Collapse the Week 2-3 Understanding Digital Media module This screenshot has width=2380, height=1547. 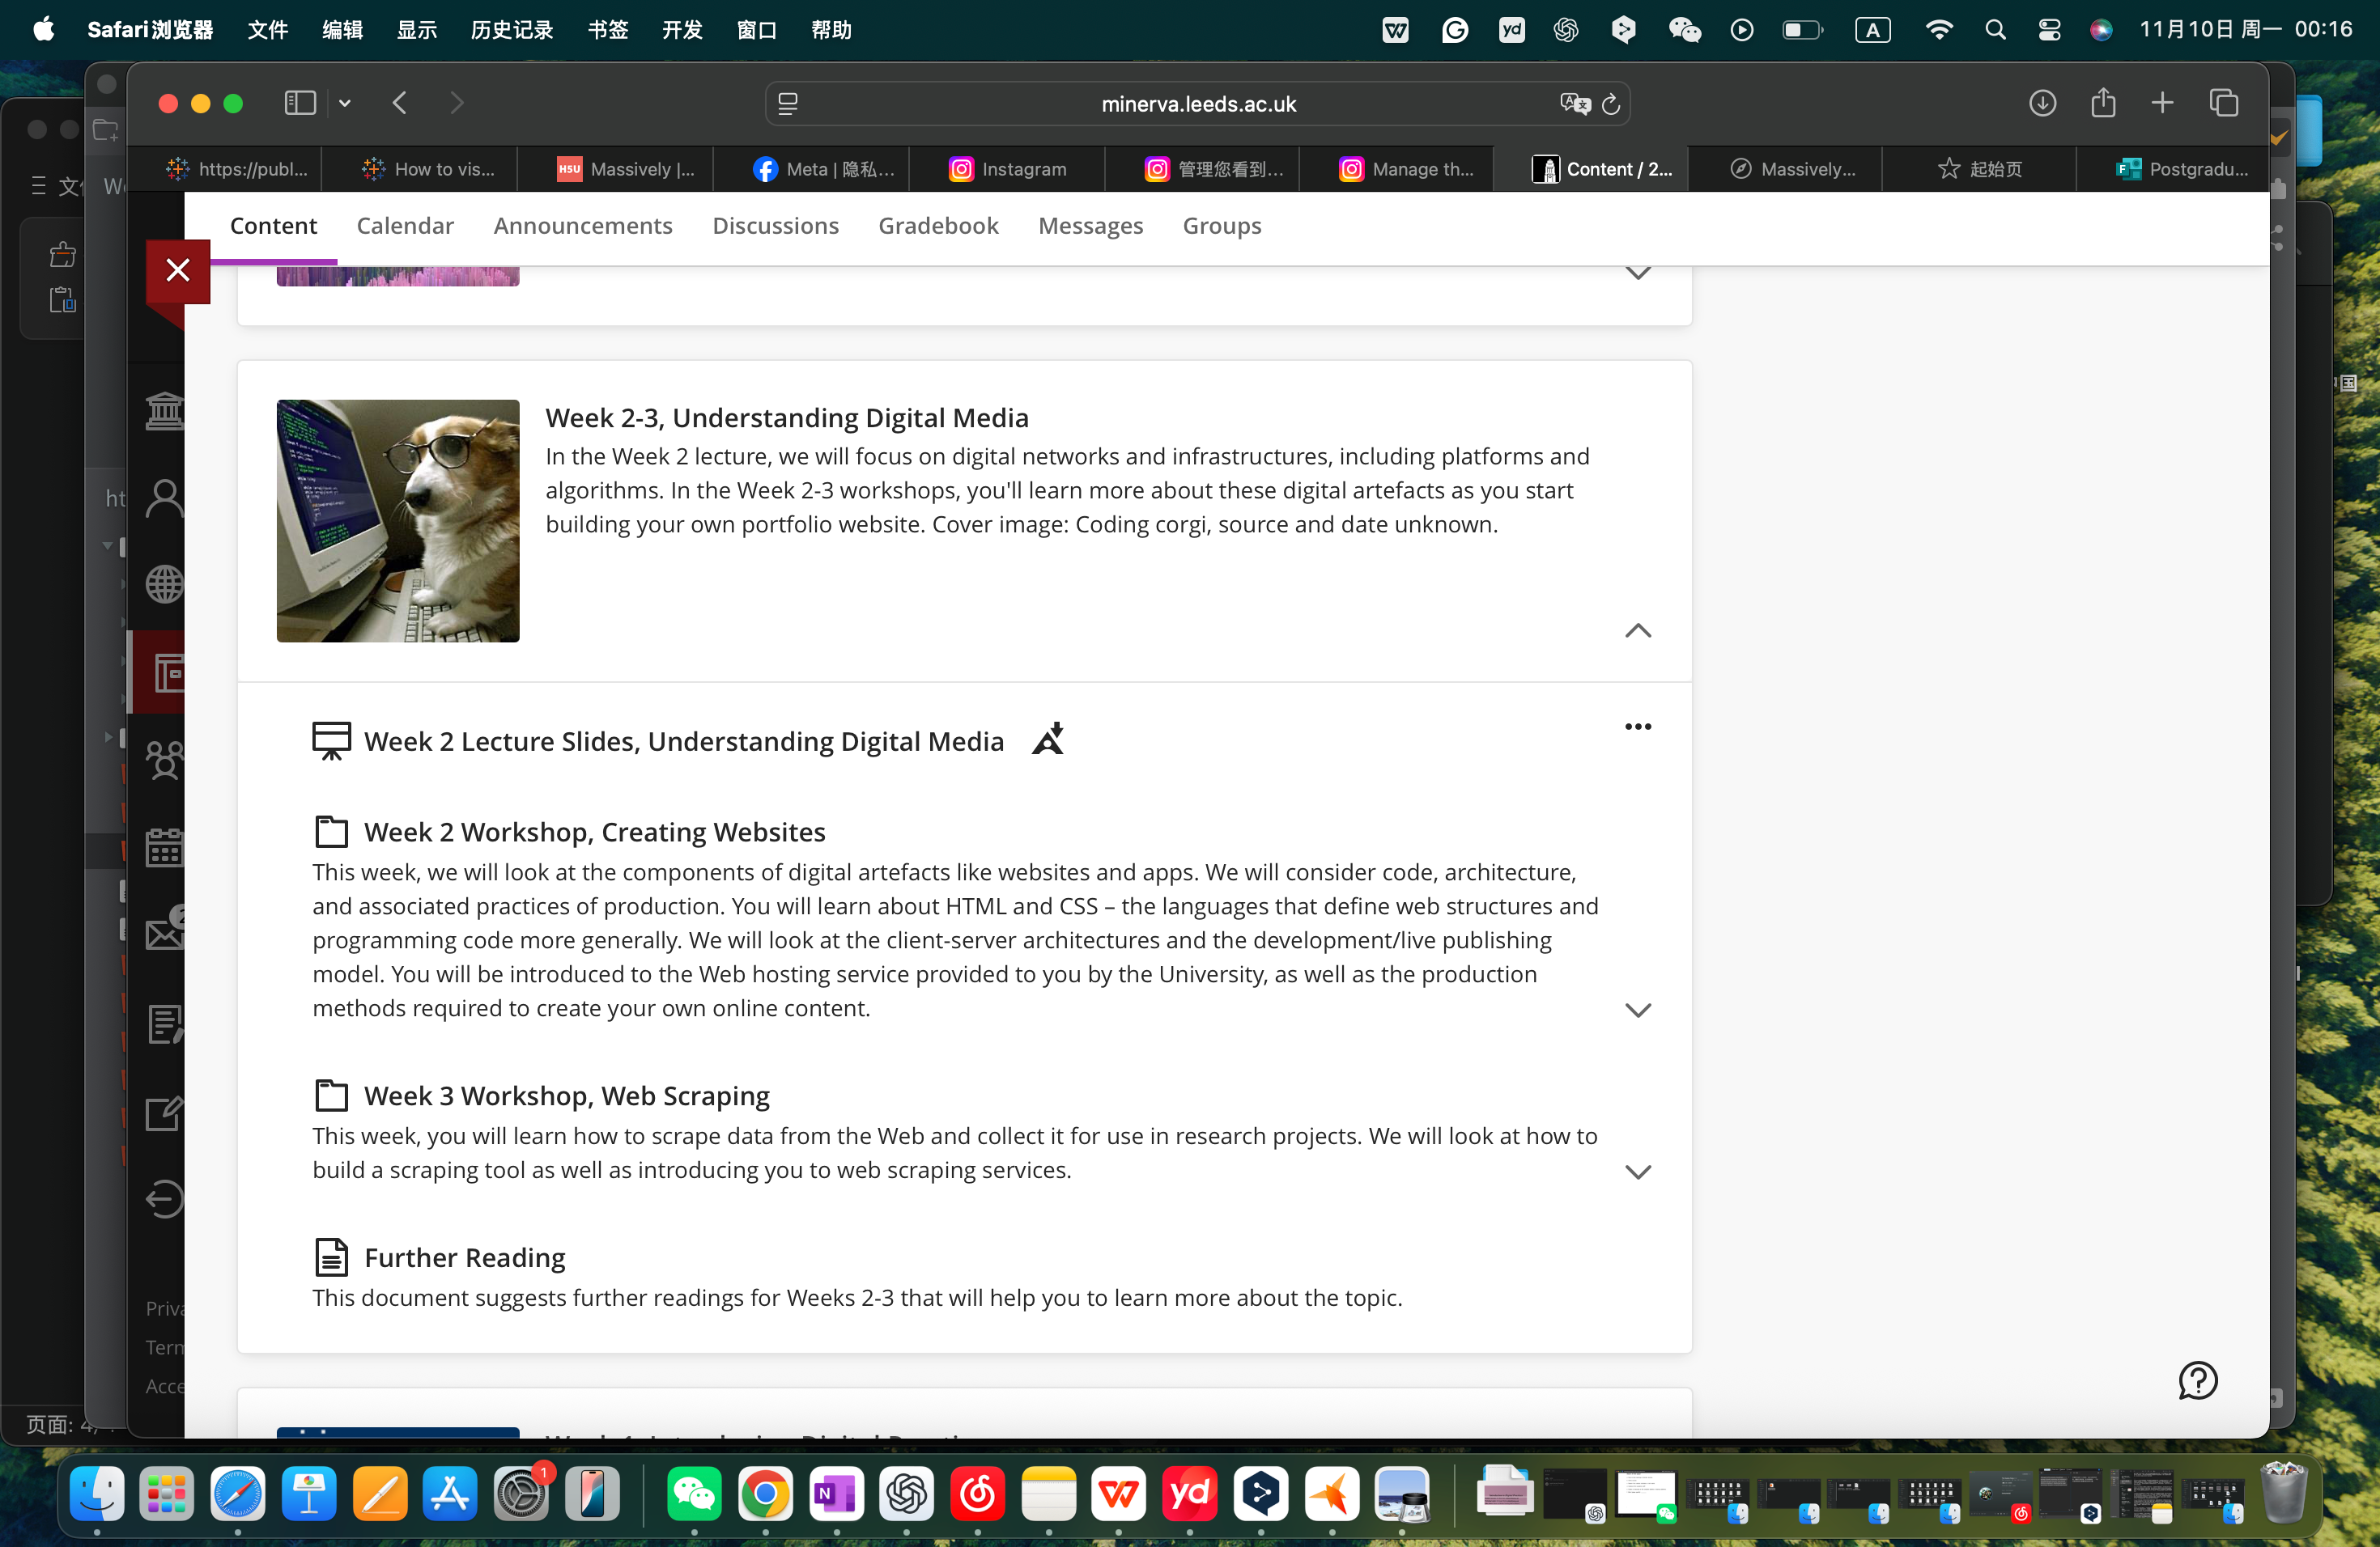click(x=1637, y=630)
